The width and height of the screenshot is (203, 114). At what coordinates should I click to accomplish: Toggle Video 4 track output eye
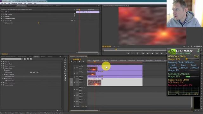point(82,66)
